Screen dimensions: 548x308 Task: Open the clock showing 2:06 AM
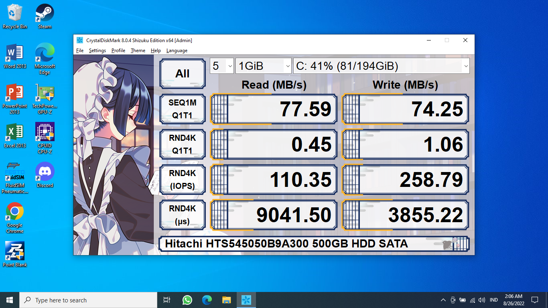514,300
